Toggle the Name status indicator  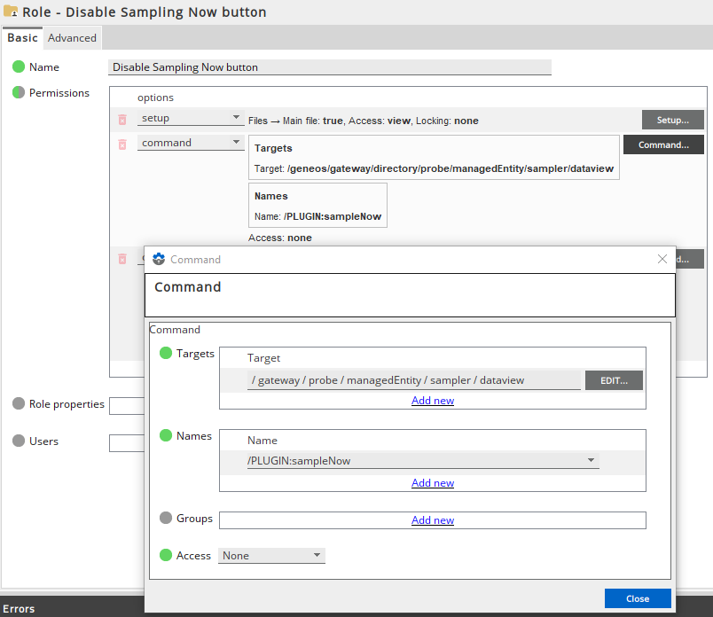[x=19, y=66]
